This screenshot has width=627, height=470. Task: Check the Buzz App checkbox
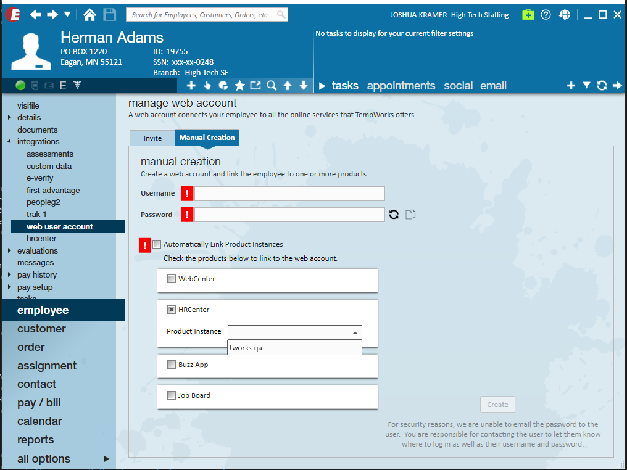click(172, 365)
